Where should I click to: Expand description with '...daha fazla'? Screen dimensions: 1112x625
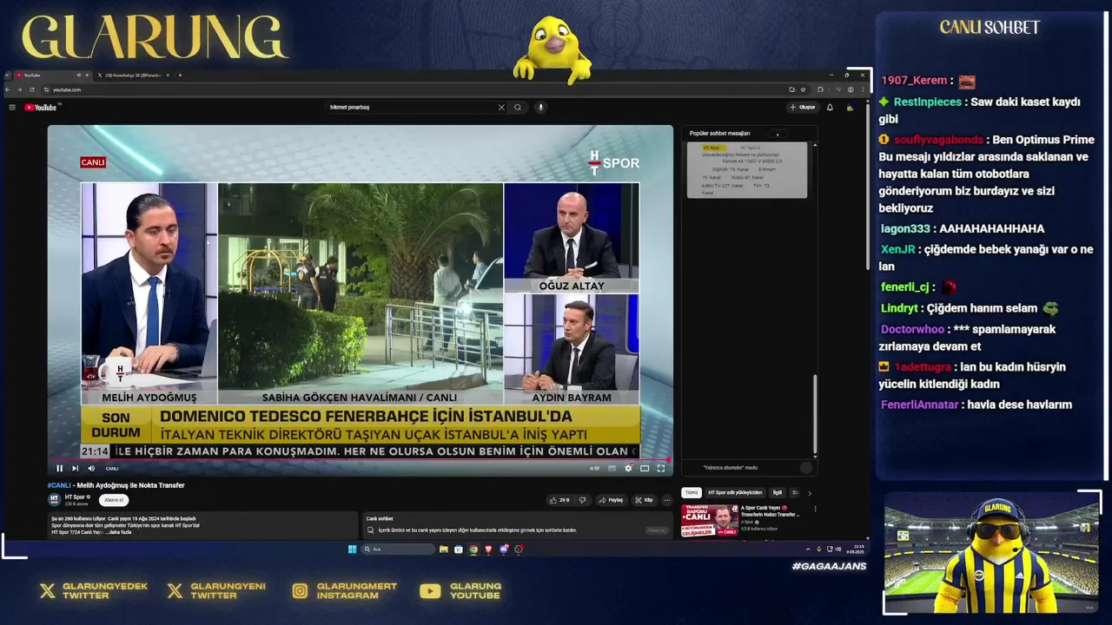point(120,532)
